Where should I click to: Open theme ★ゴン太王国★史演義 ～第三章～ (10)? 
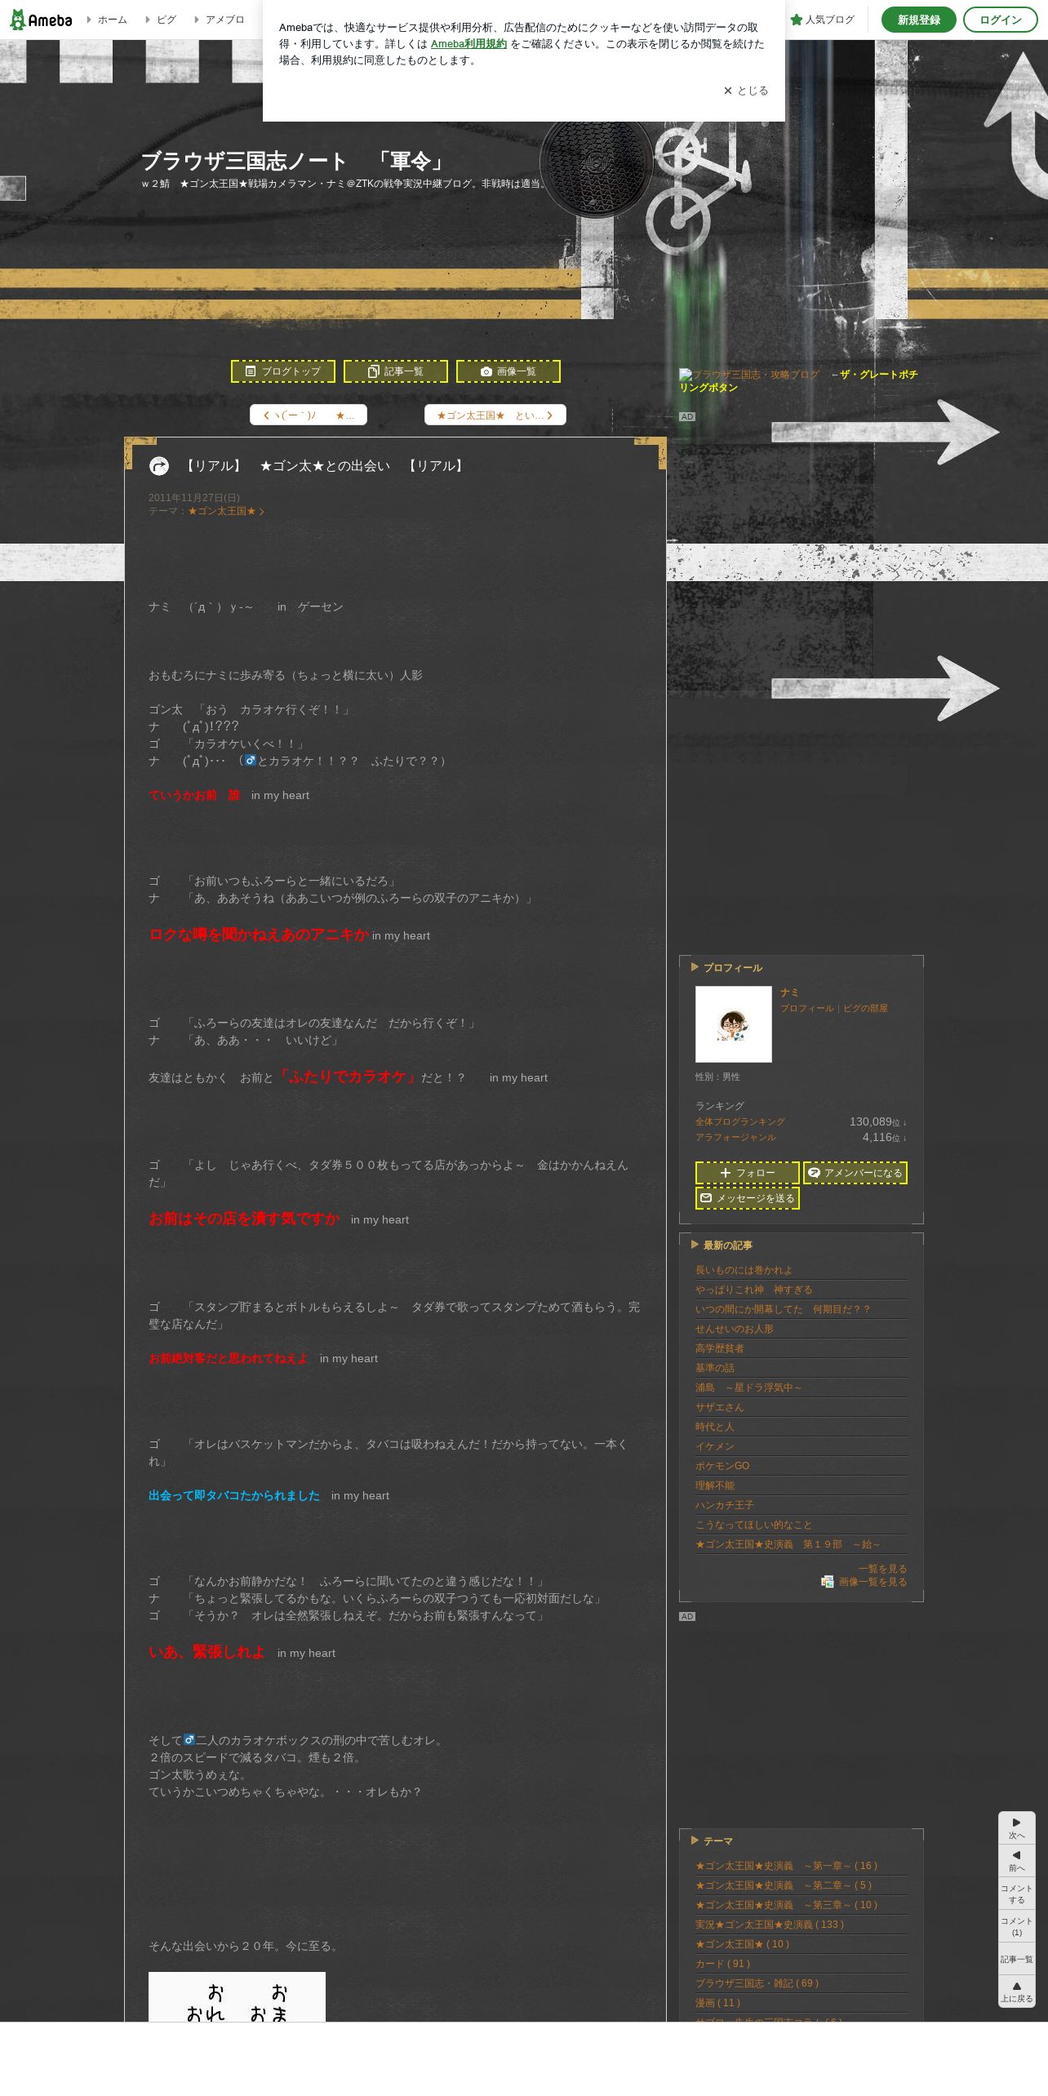(786, 1905)
